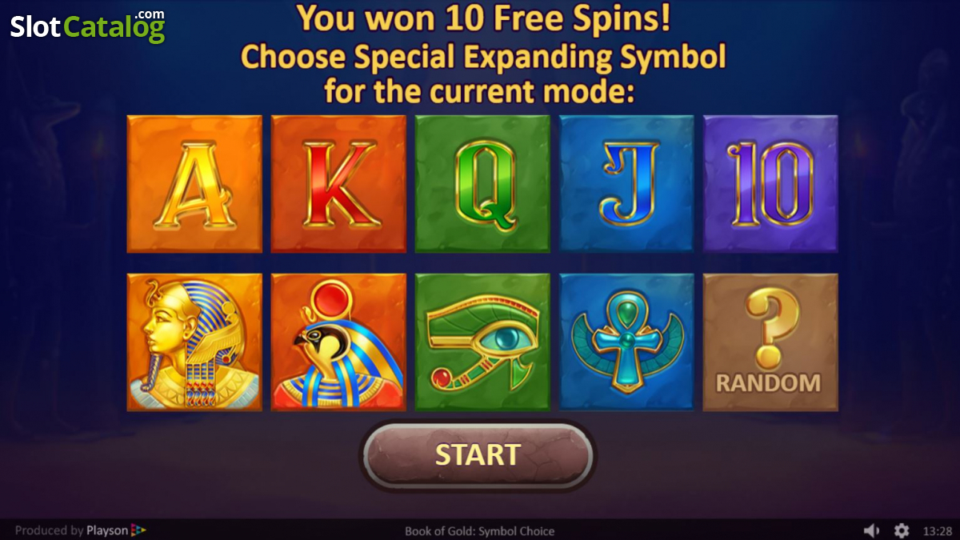Screen dimensions: 960x540
Task: Pick the green Q symbol
Action: (482, 183)
